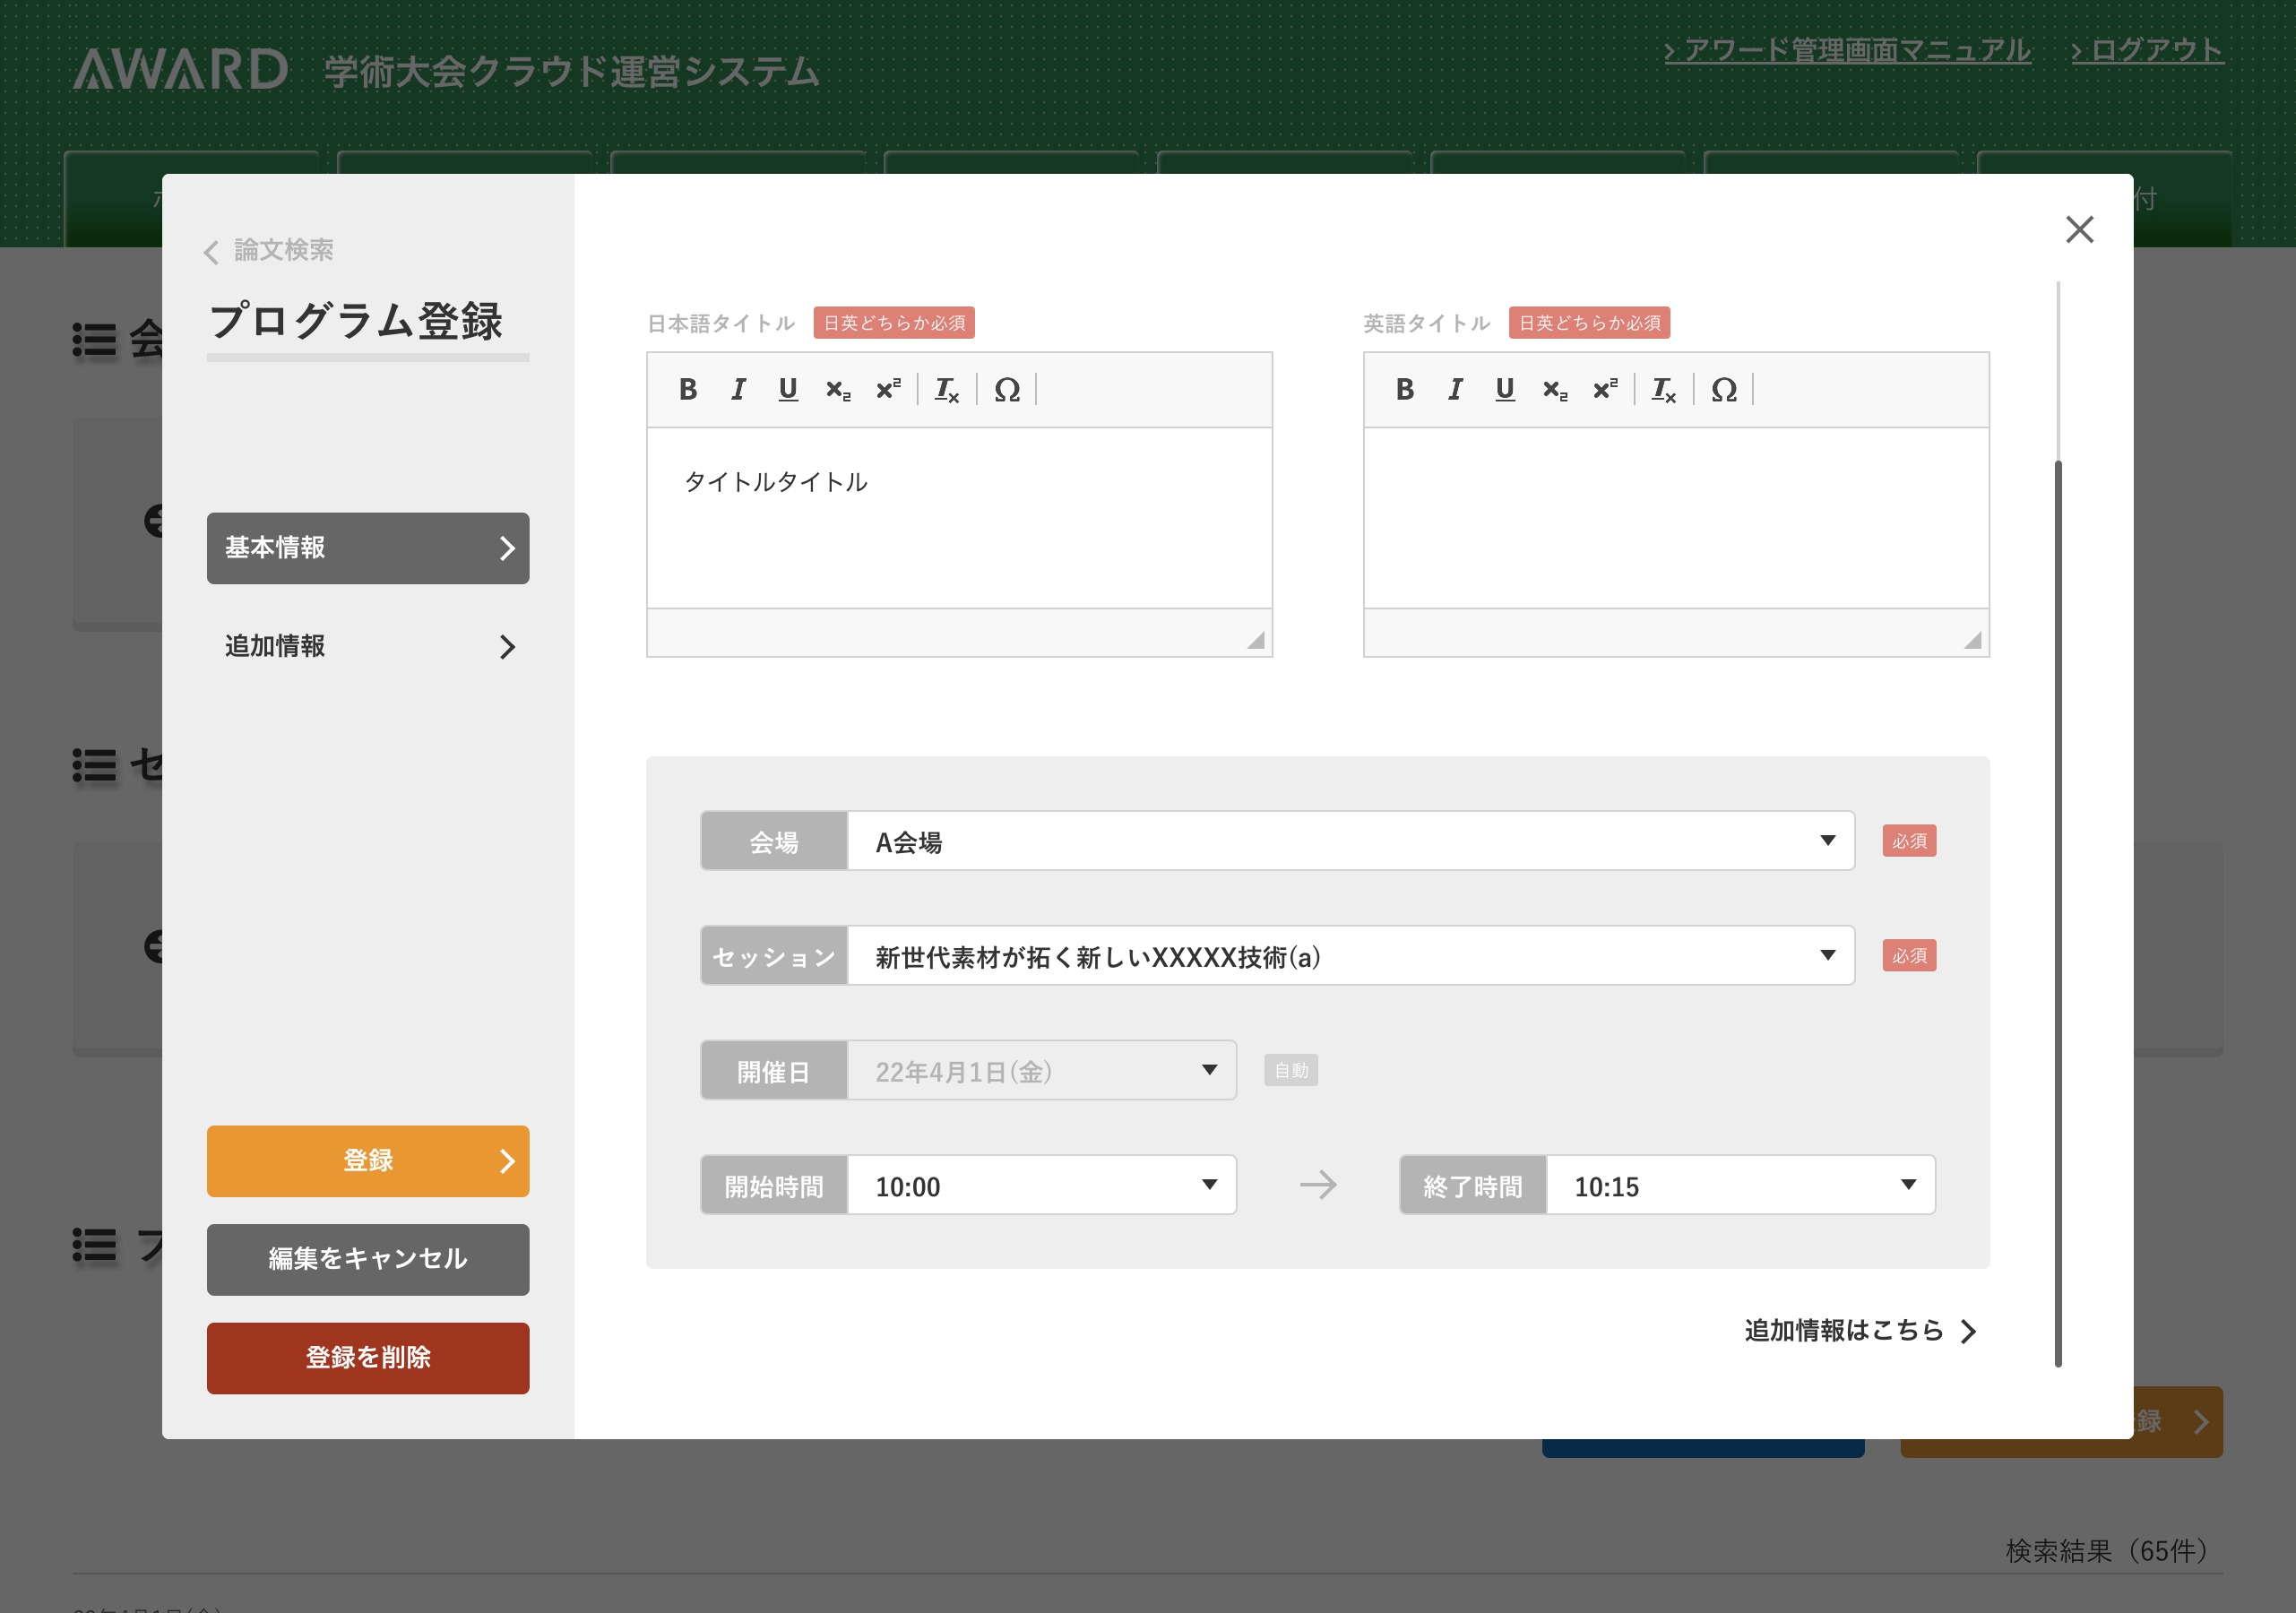The height and width of the screenshot is (1613, 2296).
Task: Toggle bold in Japanese title editor
Action: (x=687, y=389)
